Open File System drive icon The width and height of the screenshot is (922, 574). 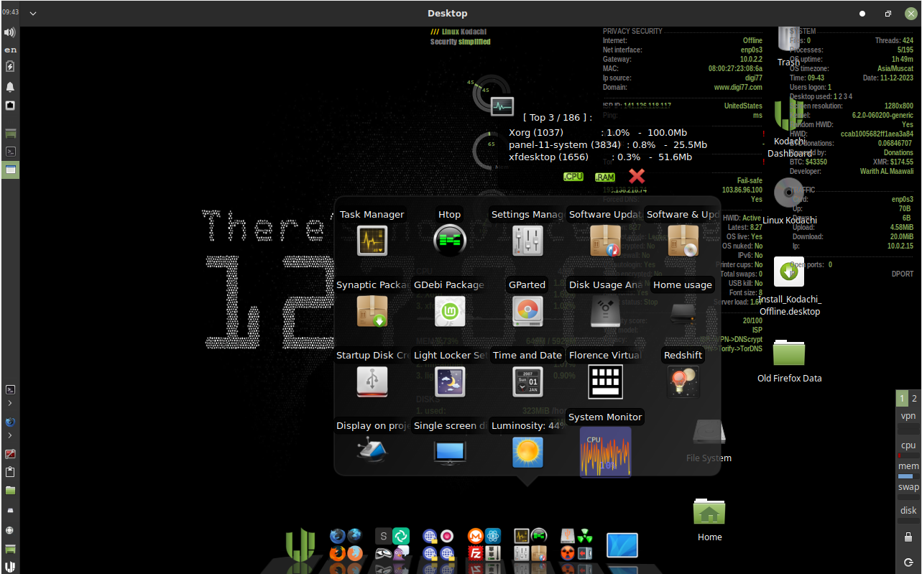709,432
